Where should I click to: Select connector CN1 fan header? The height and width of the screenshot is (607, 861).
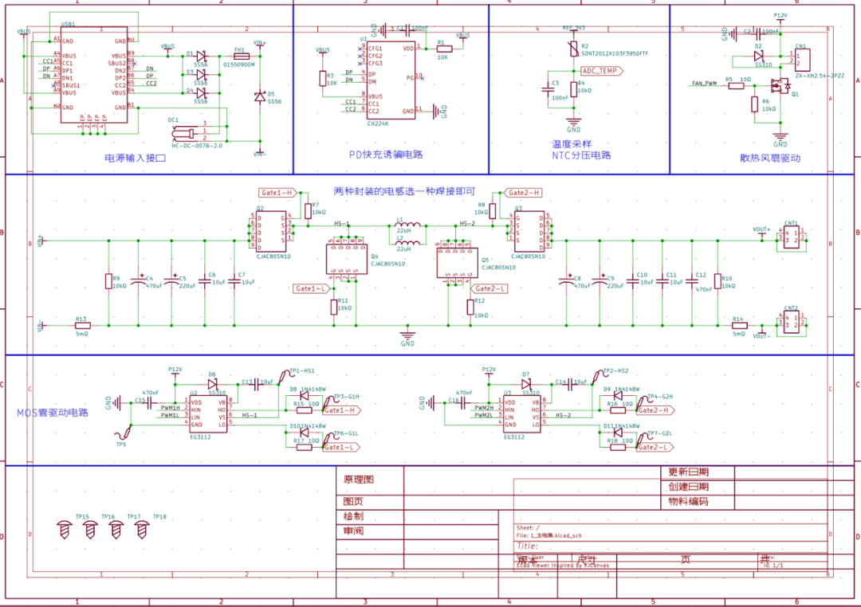[802, 59]
